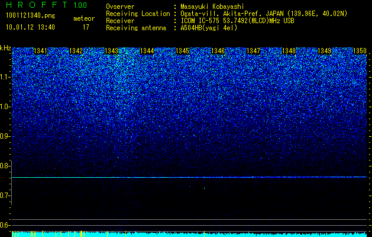The image size is (372, 237).
Task: Click the 0.7 frequency axis label
Action: tap(5, 196)
